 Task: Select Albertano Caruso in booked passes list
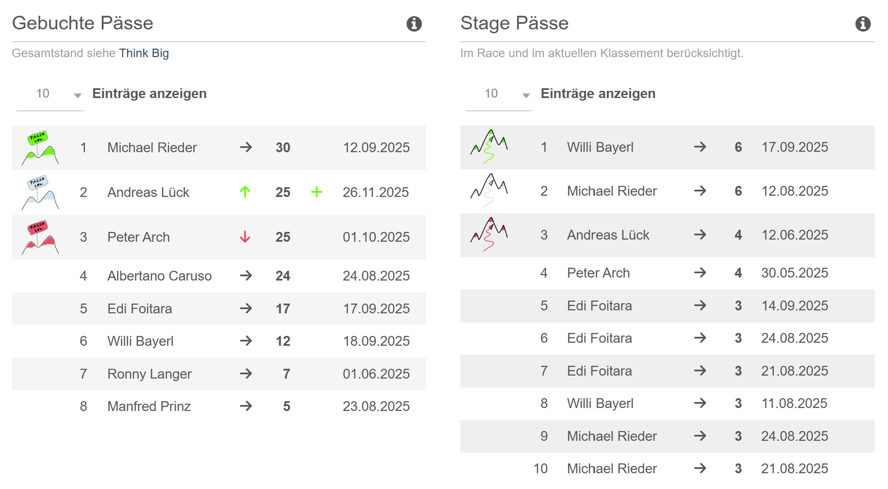[159, 276]
